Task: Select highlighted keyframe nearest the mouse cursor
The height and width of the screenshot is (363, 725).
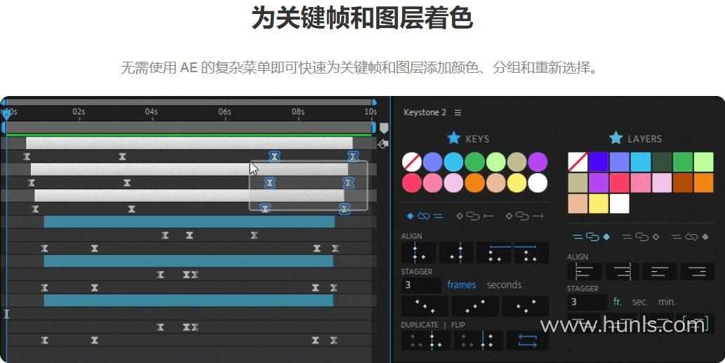Action: pos(270,184)
